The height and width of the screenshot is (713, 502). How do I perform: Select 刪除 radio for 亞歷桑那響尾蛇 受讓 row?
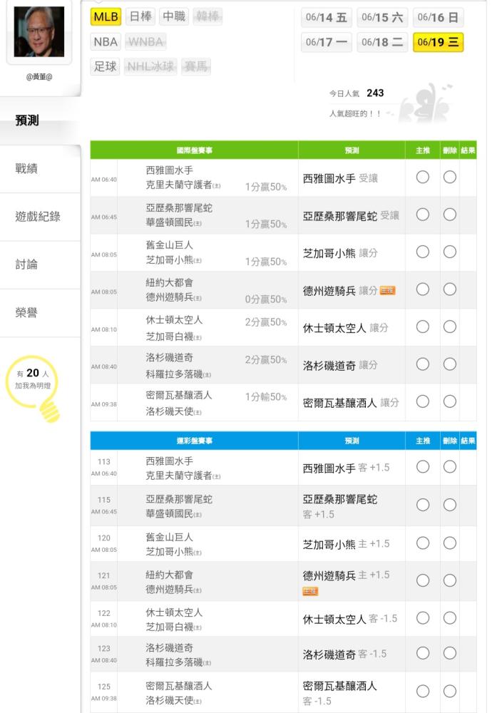click(x=449, y=215)
